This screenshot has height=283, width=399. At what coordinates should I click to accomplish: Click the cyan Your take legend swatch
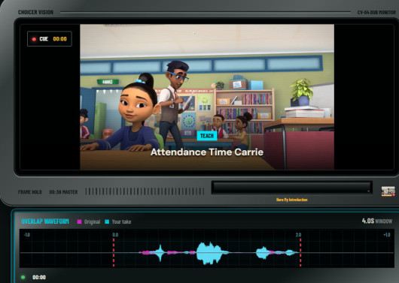107,221
